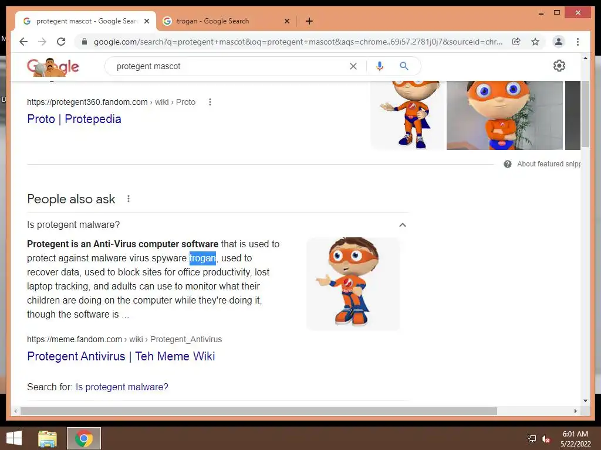
Task: Click the taskbar clock showing 6:01 AM
Action: (x=575, y=439)
